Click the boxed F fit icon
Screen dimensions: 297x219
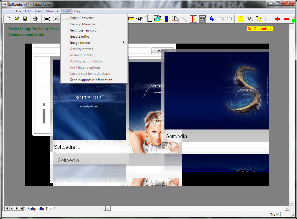(x=56, y=19)
